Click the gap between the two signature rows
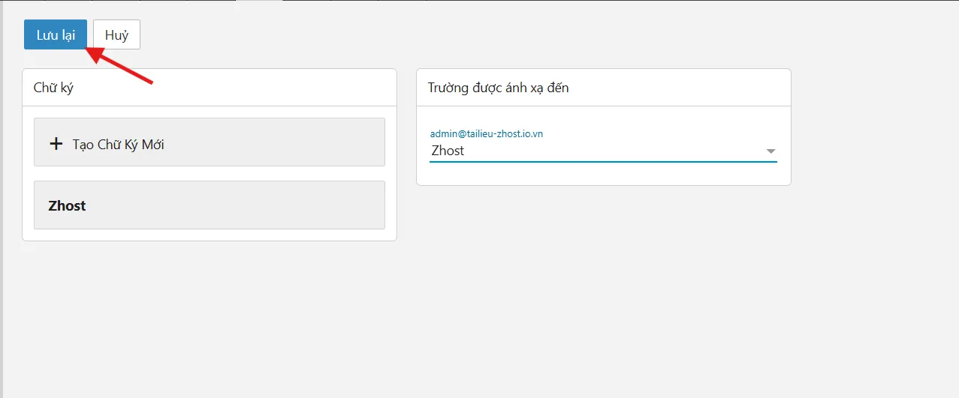This screenshot has width=959, height=398. 209,173
